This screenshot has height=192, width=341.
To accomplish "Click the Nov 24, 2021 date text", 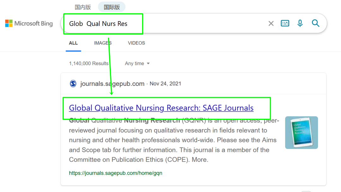I will tap(165, 84).
